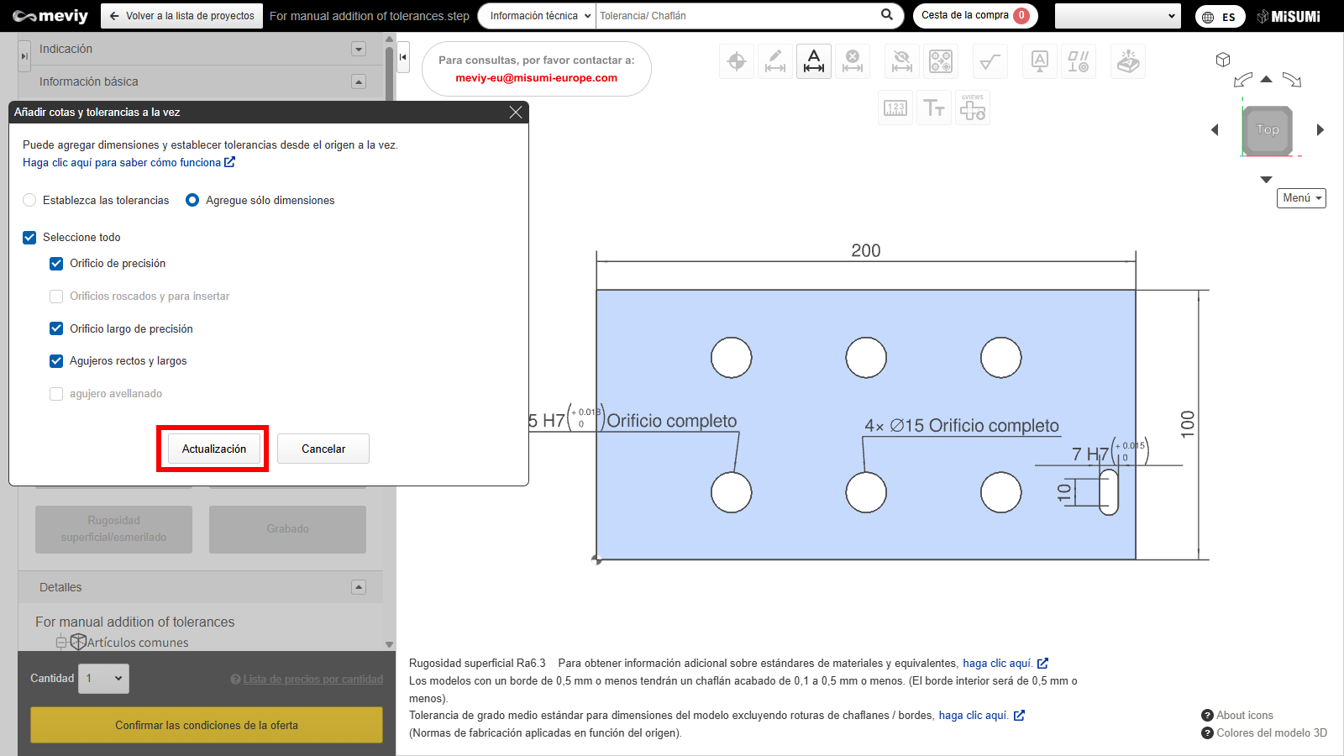Viewport: 1344px width, 756px height.
Task: Open 'Haga clic aquí para saber cómo funciona' link
Action: 128,163
